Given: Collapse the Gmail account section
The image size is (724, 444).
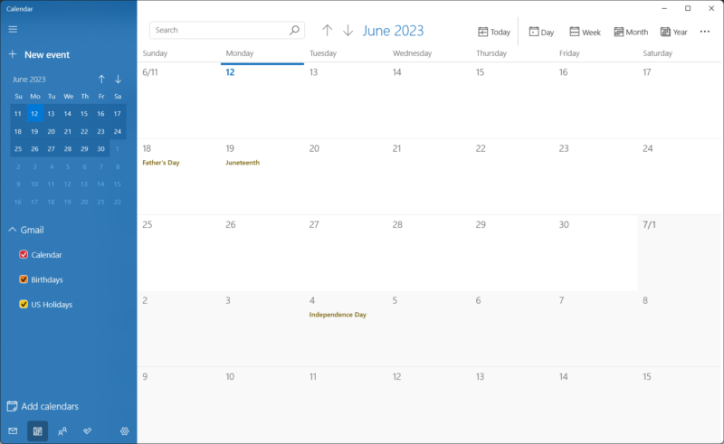Looking at the screenshot, I should [x=13, y=230].
